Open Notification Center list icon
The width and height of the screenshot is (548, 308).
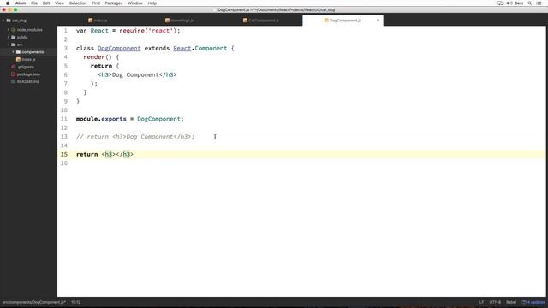539,3
